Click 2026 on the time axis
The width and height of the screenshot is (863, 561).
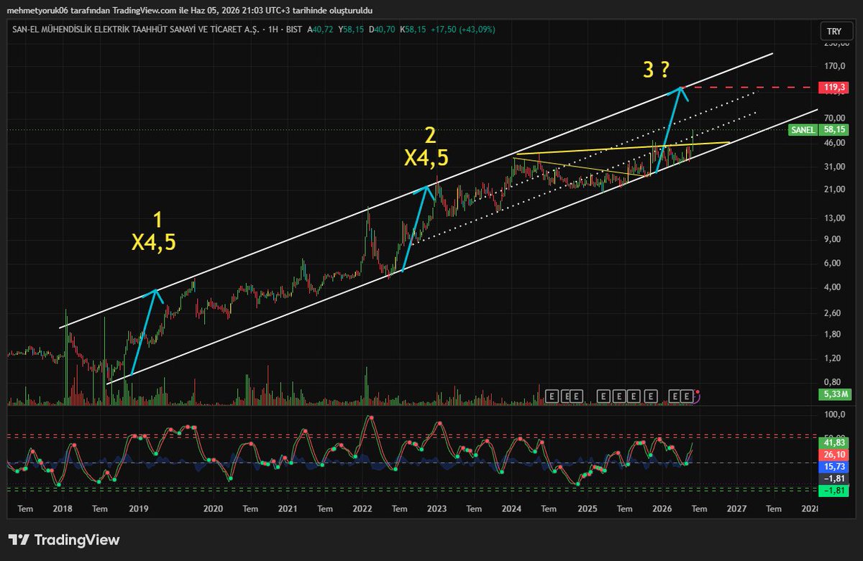pos(662,509)
